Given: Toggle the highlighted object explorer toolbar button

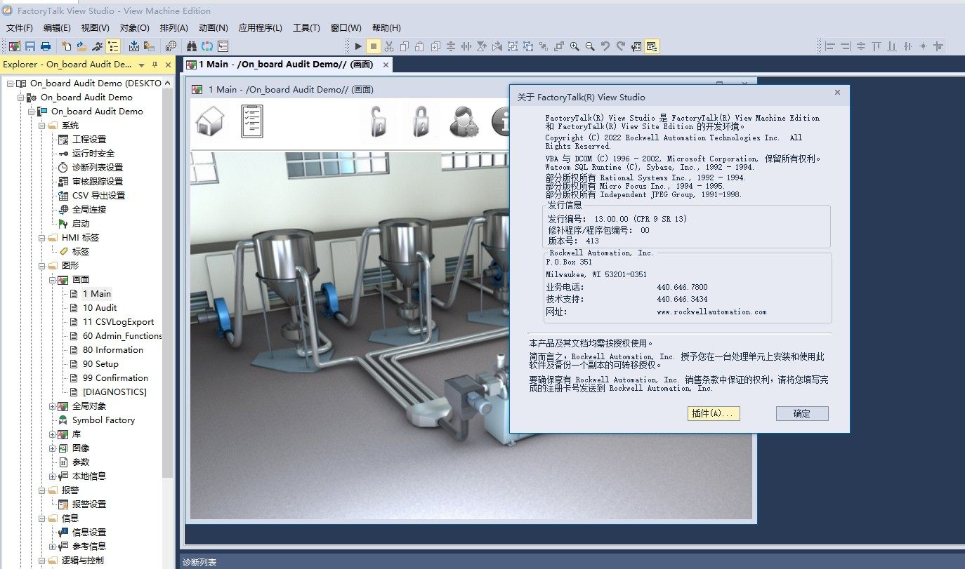Looking at the screenshot, I should [652, 46].
